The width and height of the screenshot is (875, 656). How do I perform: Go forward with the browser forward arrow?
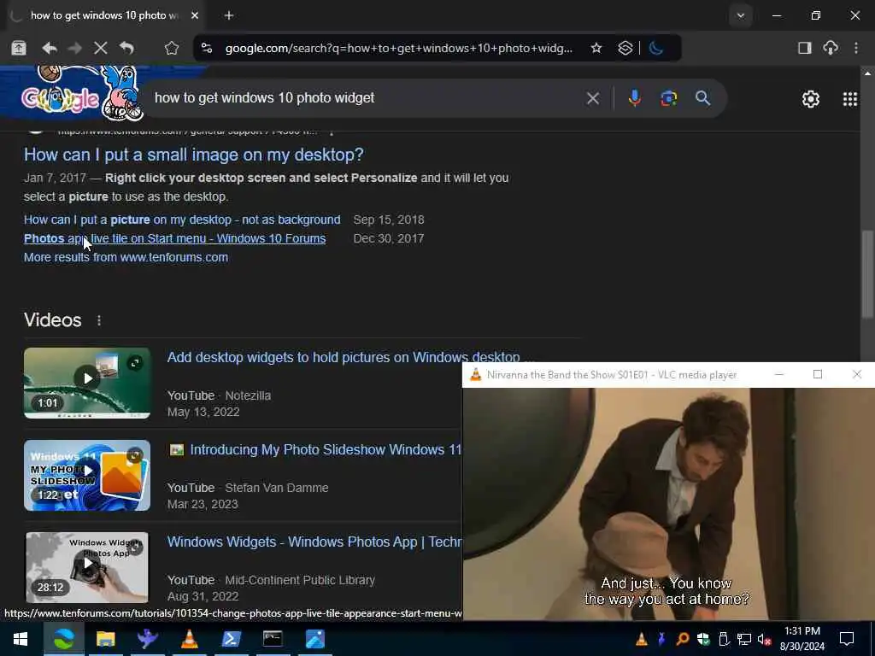pos(74,48)
